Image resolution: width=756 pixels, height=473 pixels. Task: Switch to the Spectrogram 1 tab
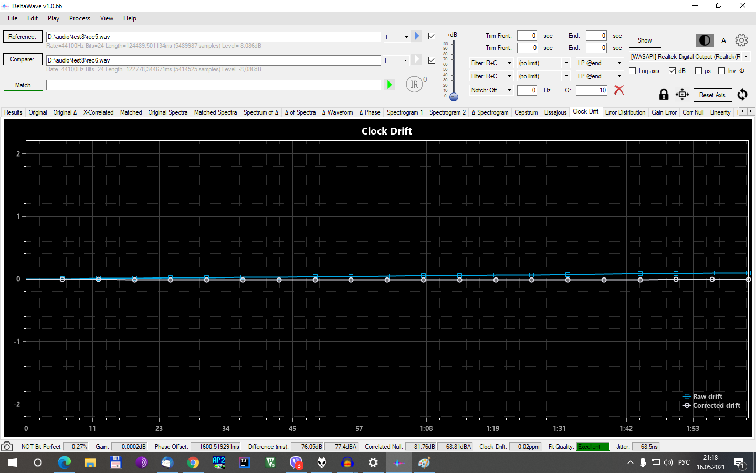point(405,112)
